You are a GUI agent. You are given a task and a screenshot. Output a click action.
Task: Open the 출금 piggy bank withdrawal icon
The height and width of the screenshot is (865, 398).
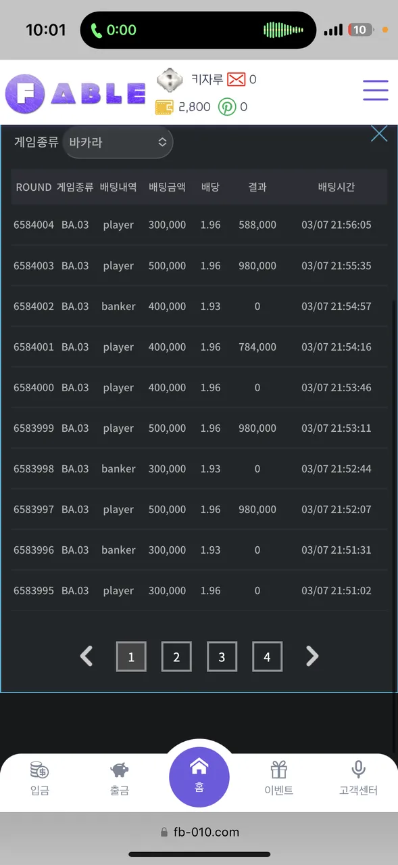click(120, 778)
